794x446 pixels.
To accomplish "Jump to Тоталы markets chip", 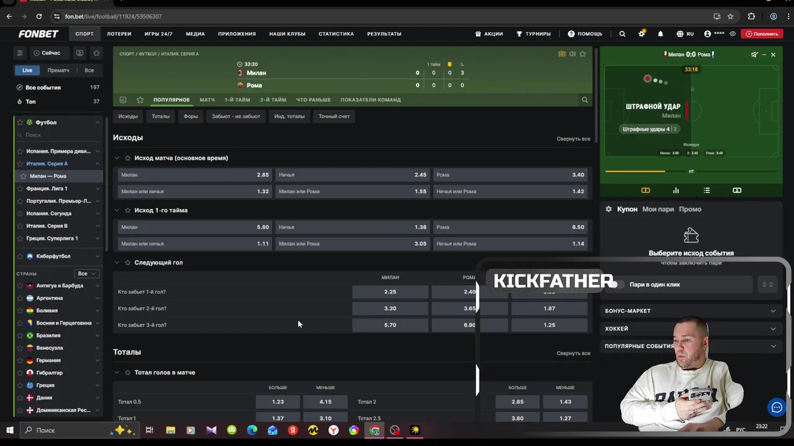I will [161, 116].
